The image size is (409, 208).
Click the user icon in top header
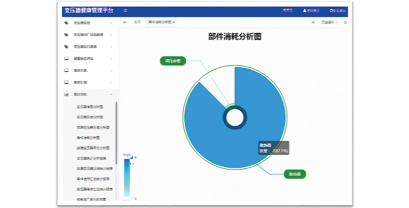[304, 10]
